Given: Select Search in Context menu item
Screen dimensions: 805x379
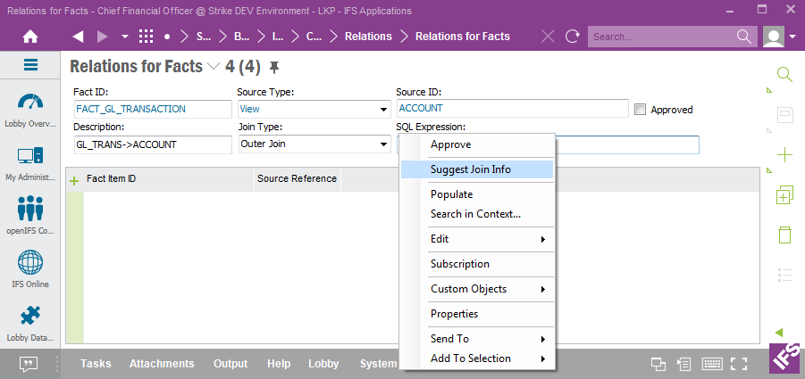Looking at the screenshot, I should pos(477,214).
